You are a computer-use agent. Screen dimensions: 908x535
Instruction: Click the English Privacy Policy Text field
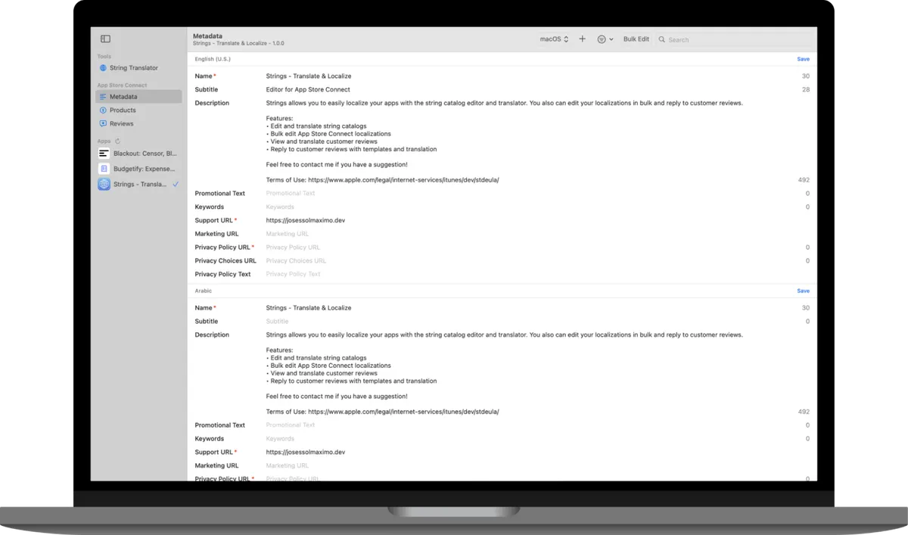click(530, 275)
